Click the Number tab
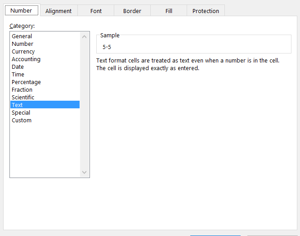 click(21, 10)
